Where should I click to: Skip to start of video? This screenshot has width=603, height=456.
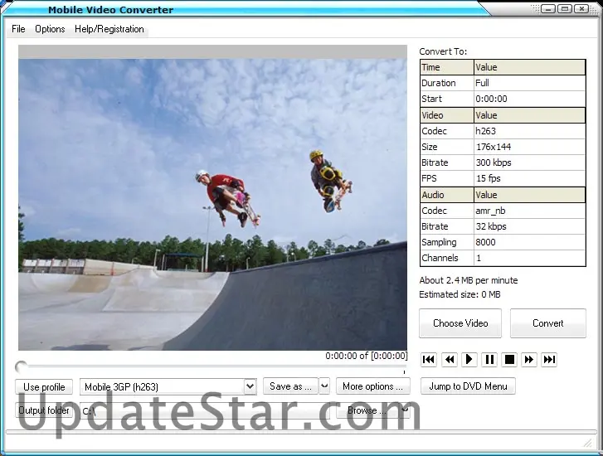tap(429, 359)
